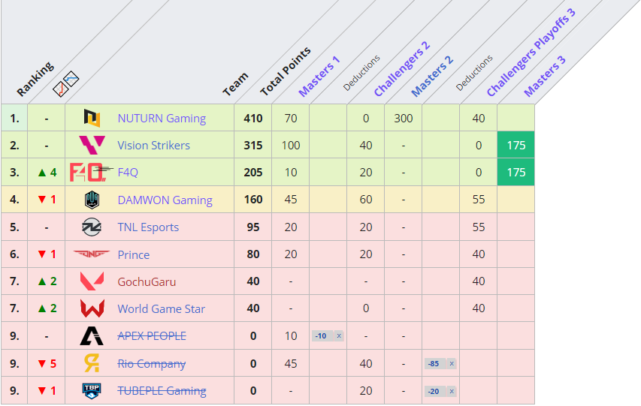Click the -85 deduction tag for Rio Company
Image resolution: width=641 pixels, height=406 pixels.
pyautogui.click(x=440, y=363)
